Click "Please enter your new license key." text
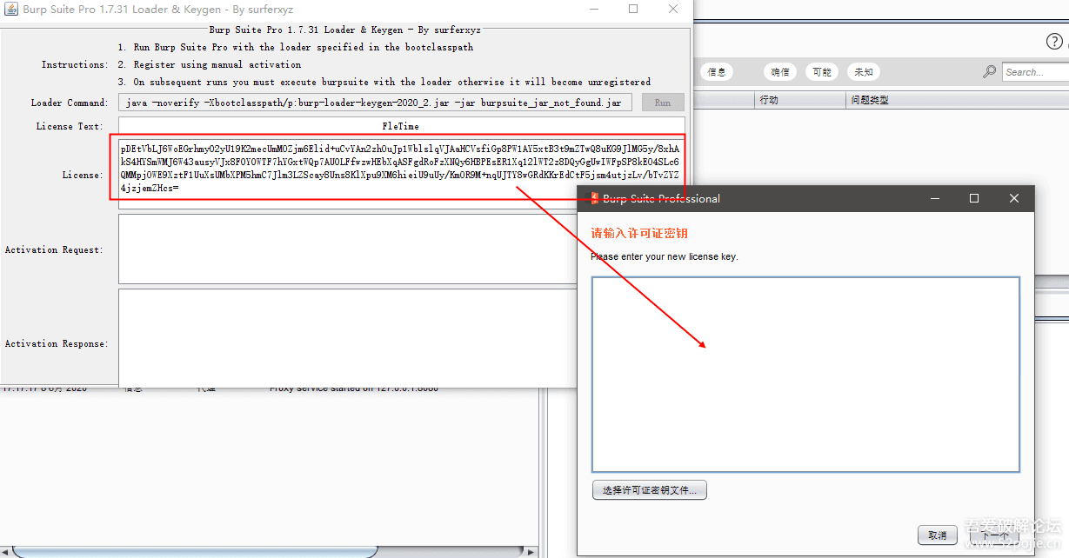1069x558 pixels. point(665,256)
